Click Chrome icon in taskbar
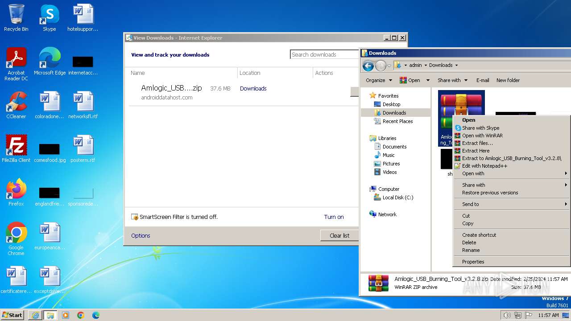Screen dimensions: 571x321 (x=81, y=315)
